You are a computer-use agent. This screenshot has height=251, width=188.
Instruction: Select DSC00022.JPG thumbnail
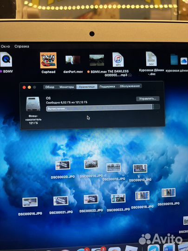91,199
